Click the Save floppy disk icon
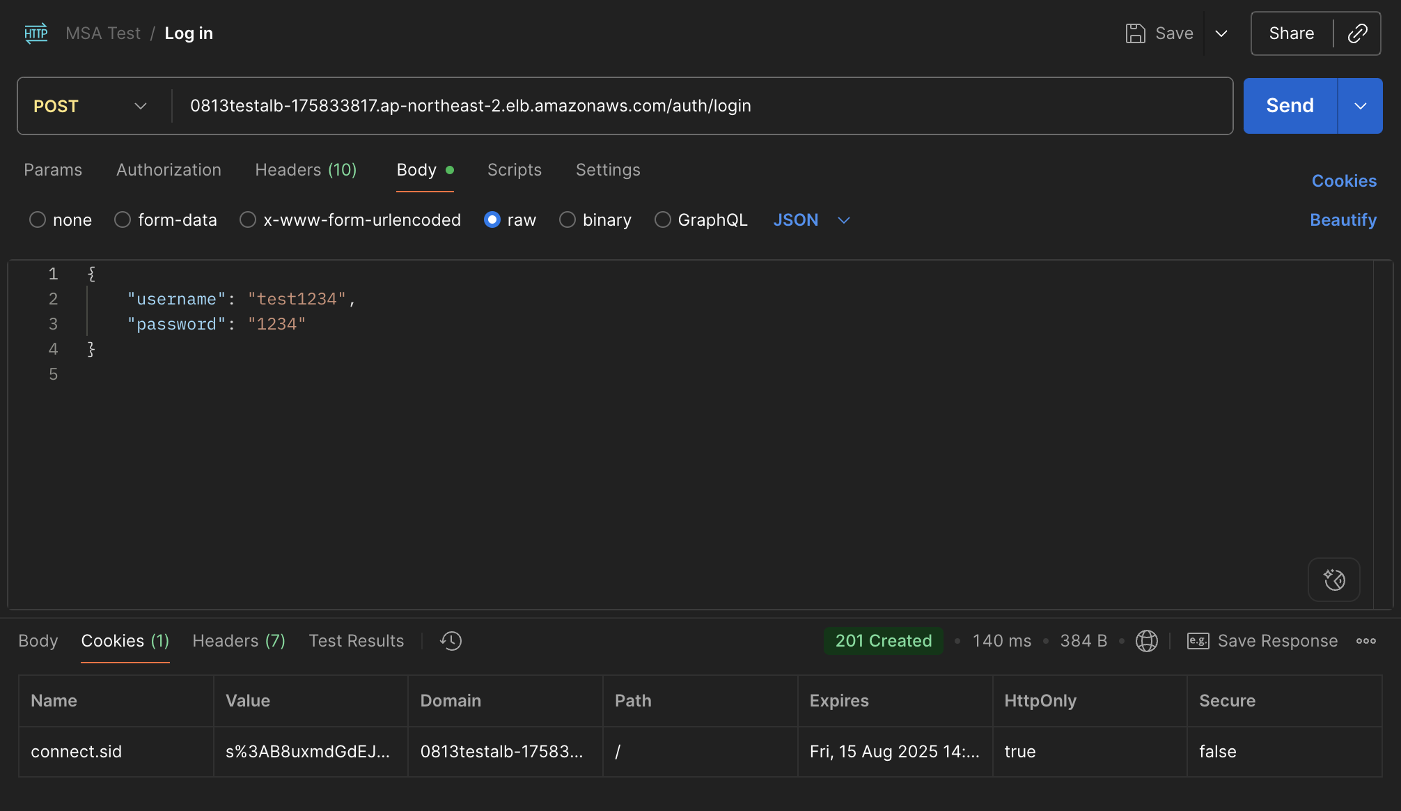Screen dimensions: 1401x811 pos(1135,33)
